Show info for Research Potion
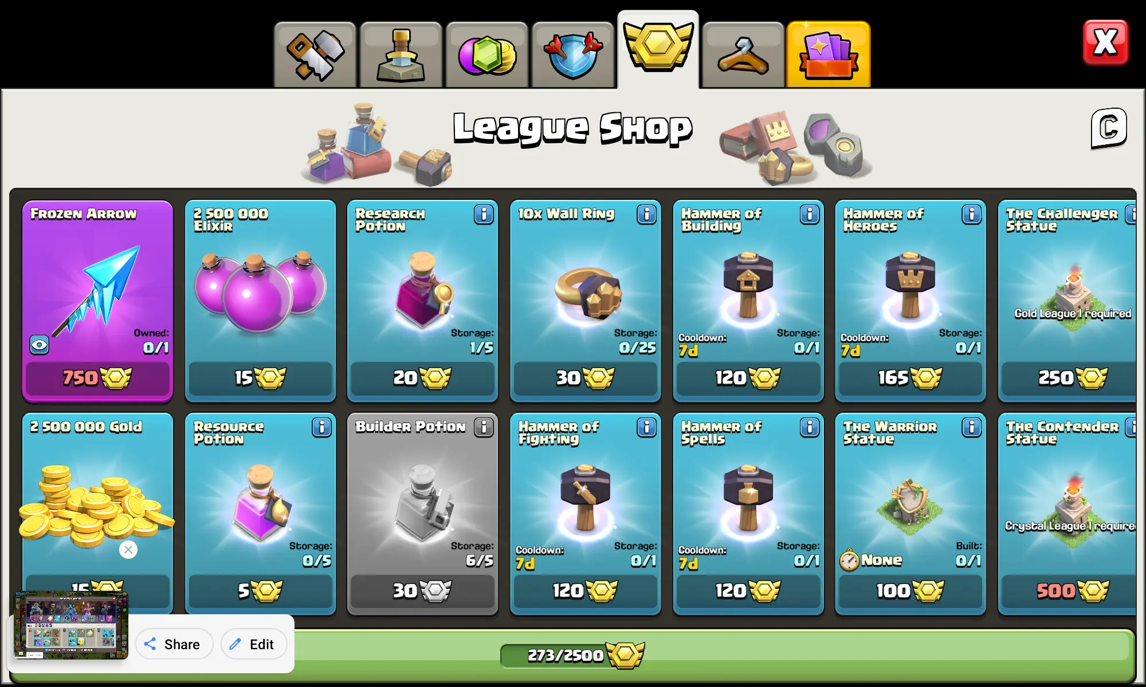Image resolution: width=1146 pixels, height=687 pixels. (484, 215)
